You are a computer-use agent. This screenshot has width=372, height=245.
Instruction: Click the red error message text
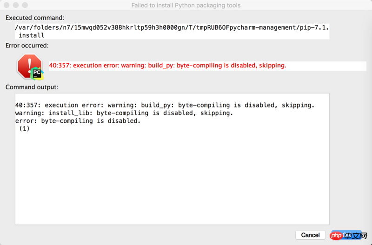(167, 66)
